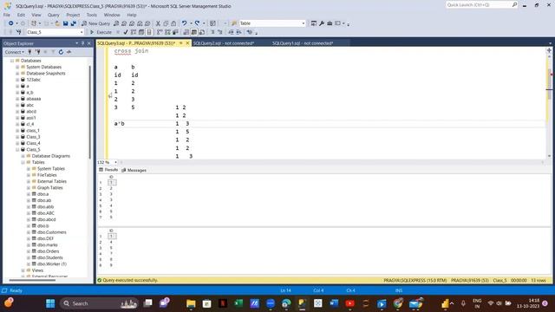Click the Navigate Backward circle icon

pos(11,23)
